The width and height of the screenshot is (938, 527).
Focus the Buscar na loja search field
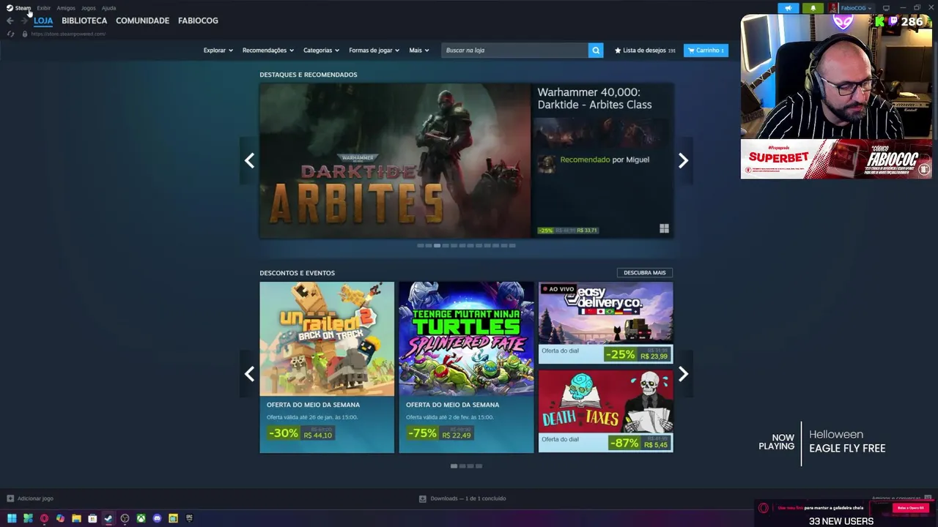tap(514, 51)
